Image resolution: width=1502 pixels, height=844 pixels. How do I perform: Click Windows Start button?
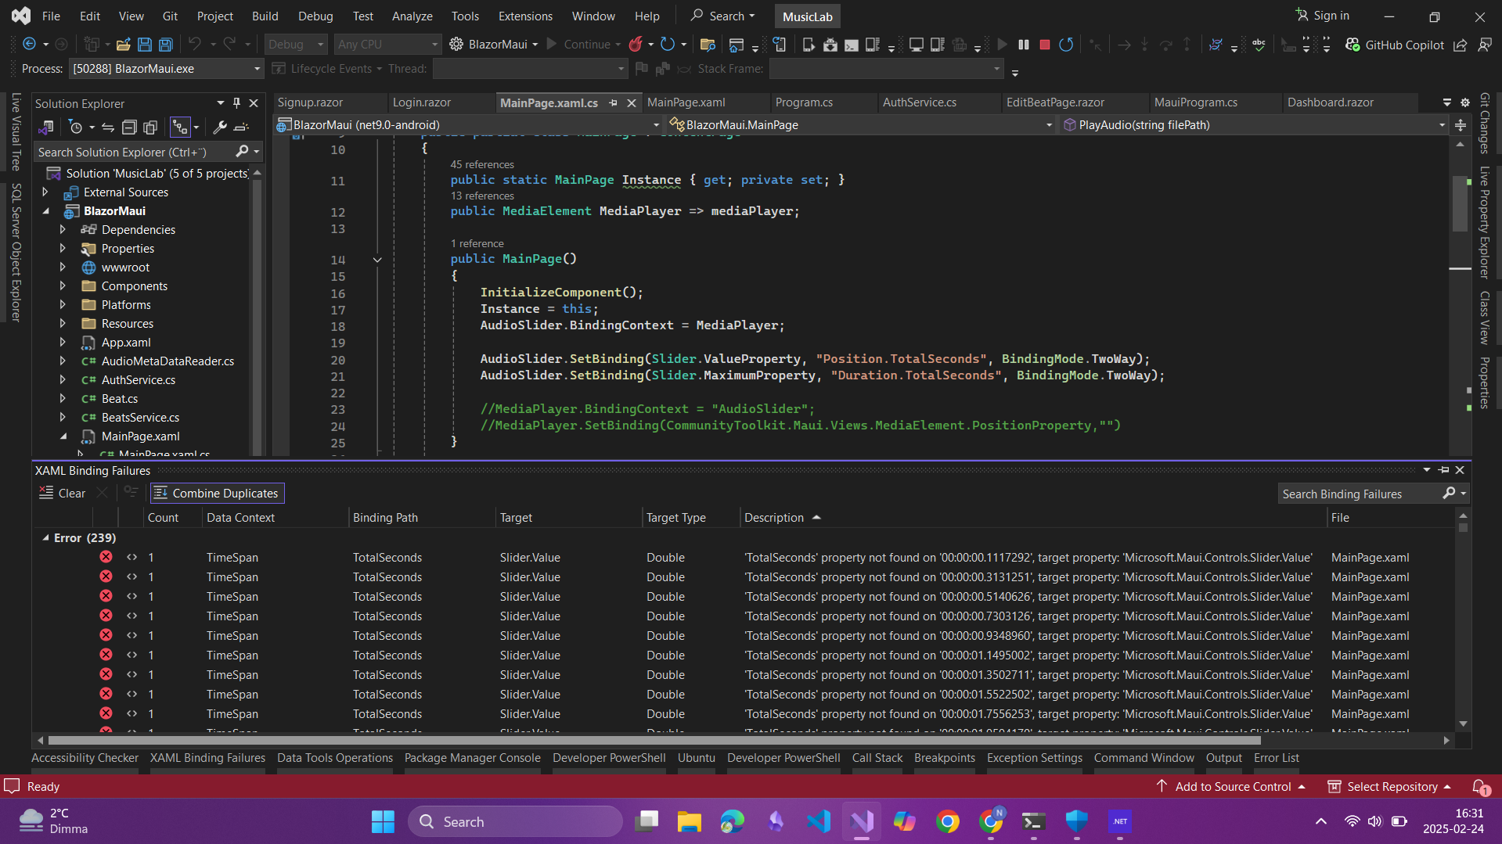[383, 821]
